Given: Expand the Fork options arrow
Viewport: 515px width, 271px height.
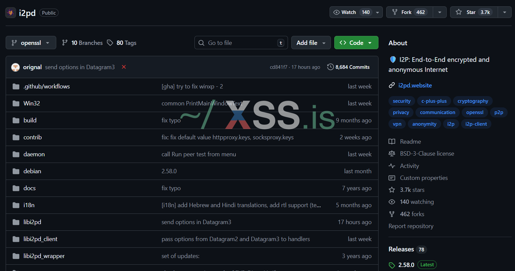Looking at the screenshot, I should pyautogui.click(x=440, y=12).
